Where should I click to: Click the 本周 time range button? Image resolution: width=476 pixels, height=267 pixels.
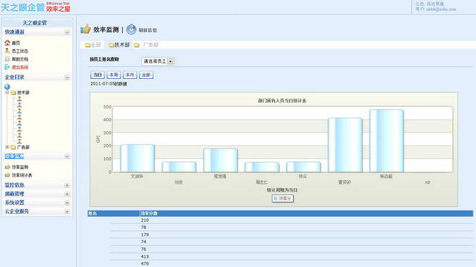114,75
